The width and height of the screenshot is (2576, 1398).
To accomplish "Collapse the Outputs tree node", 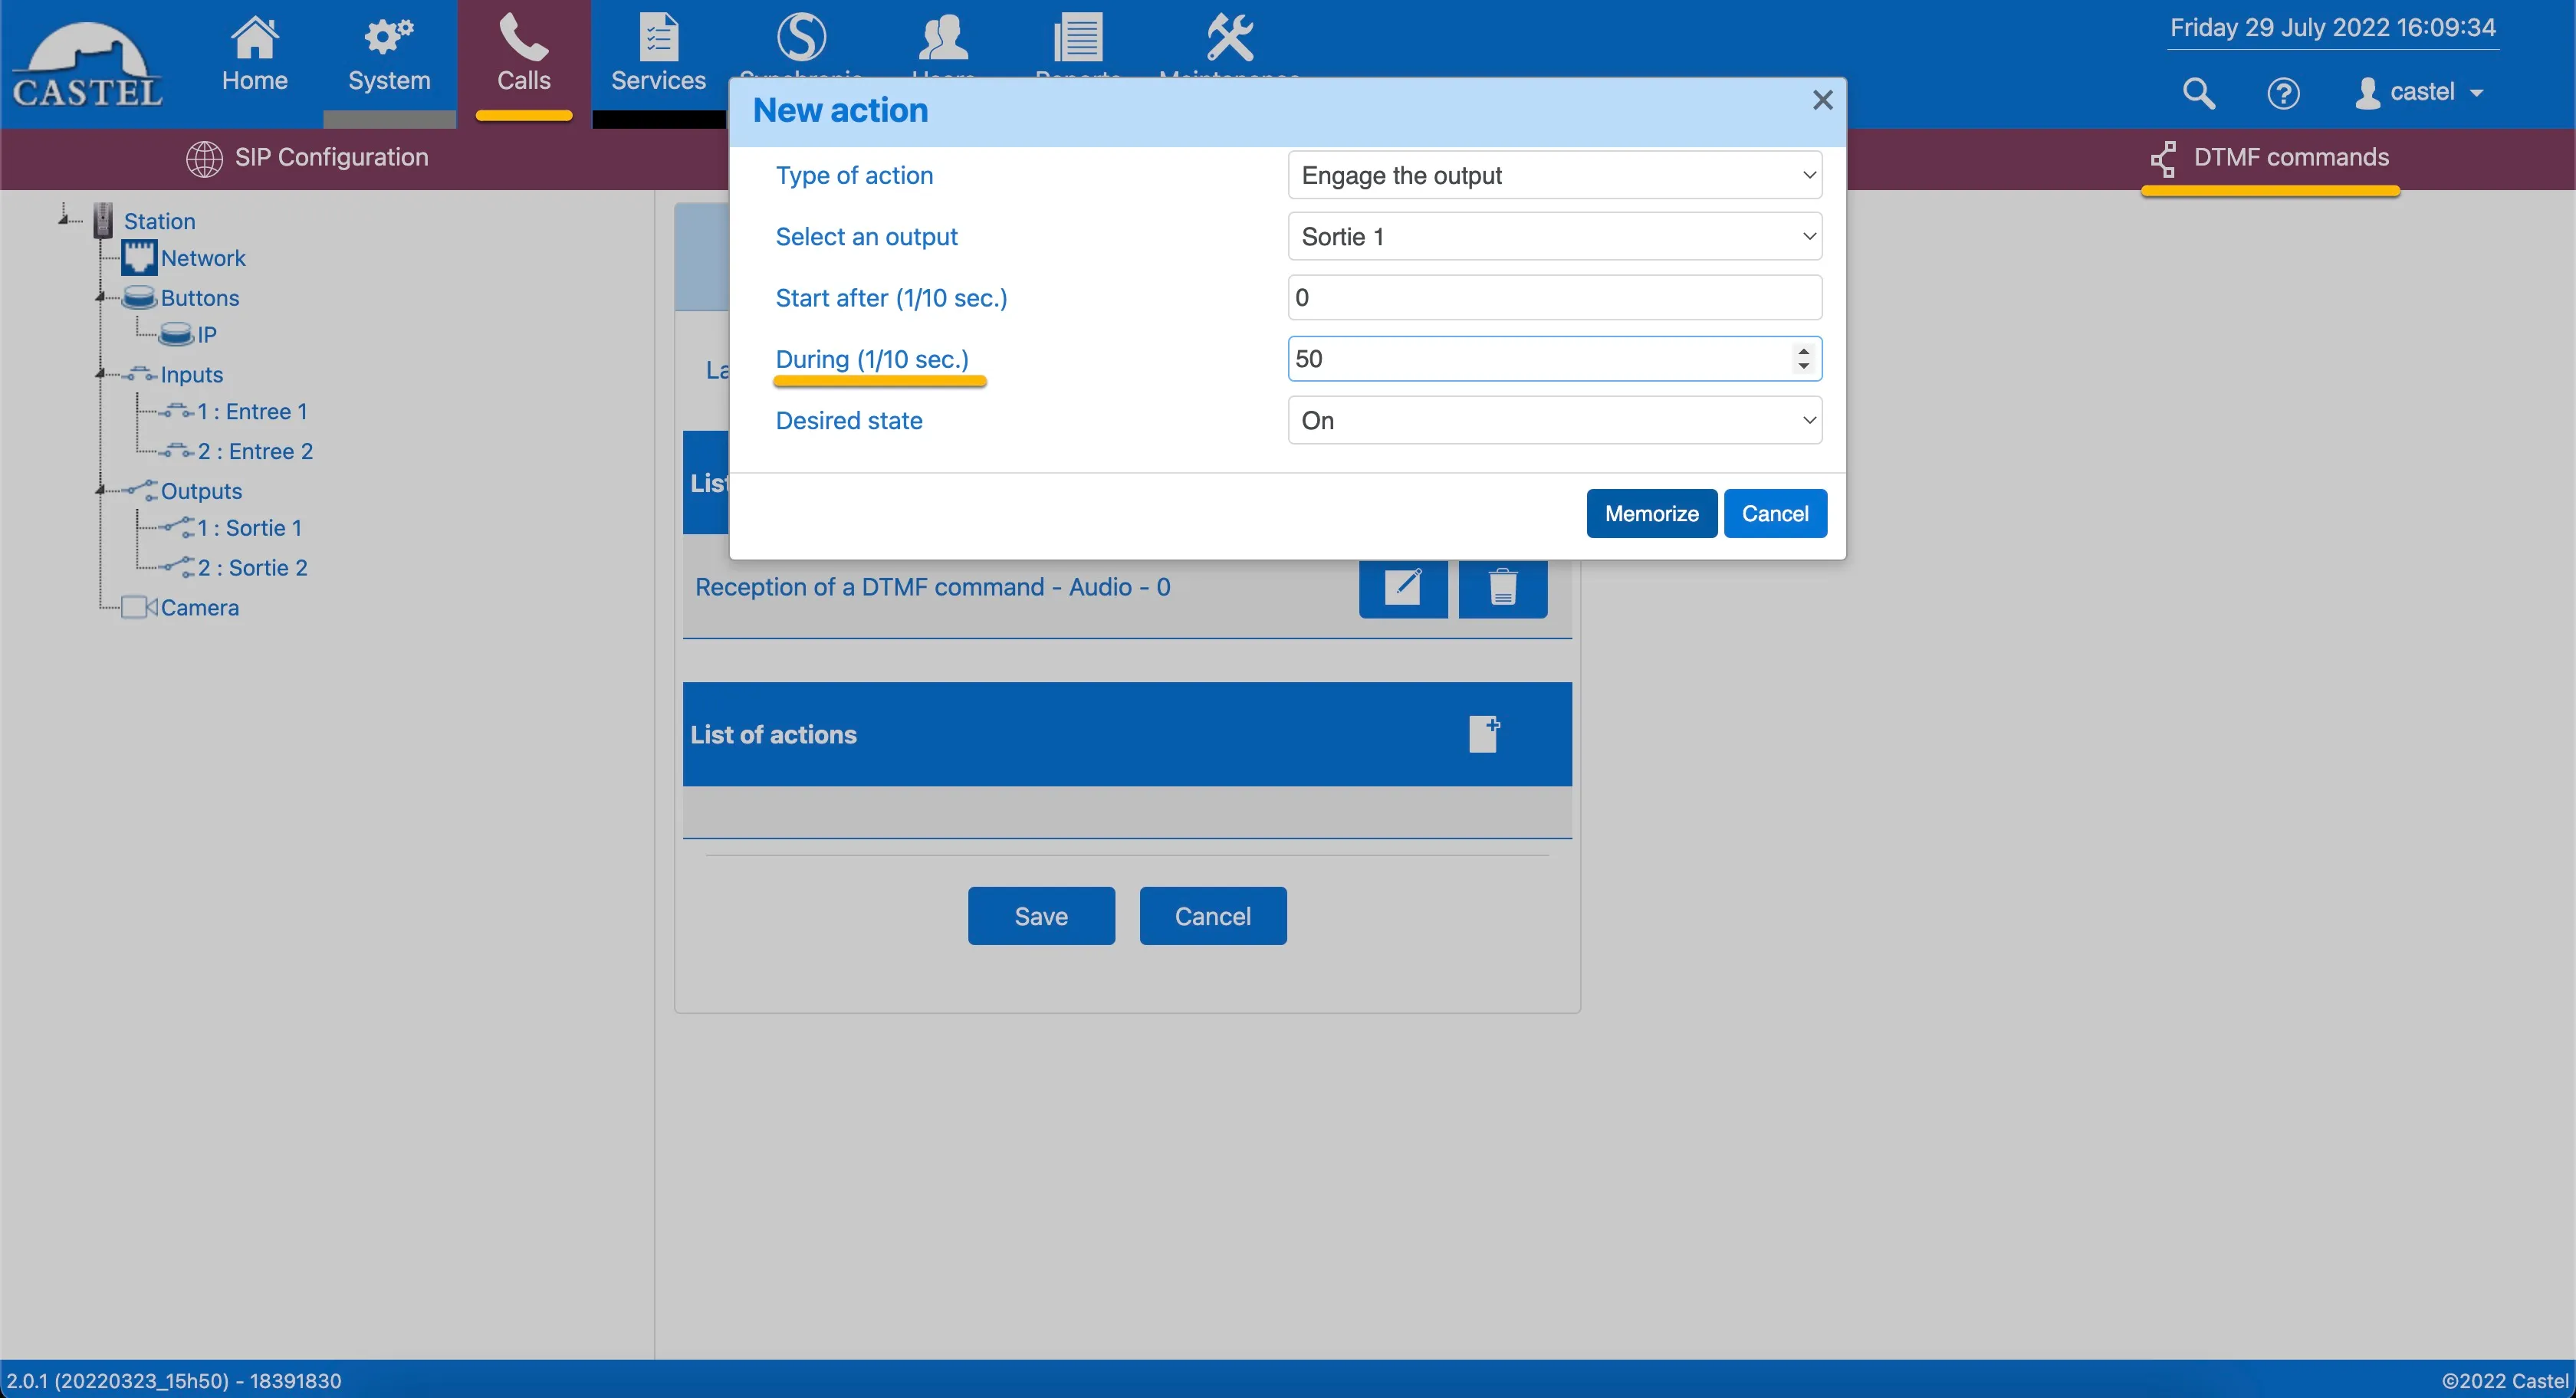I will click(100, 490).
